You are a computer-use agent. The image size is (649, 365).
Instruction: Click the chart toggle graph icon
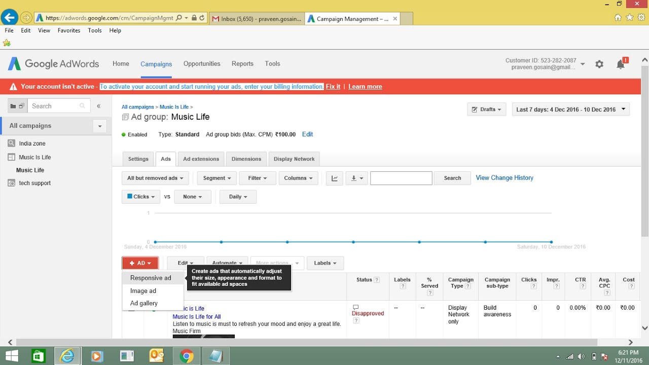(335, 178)
